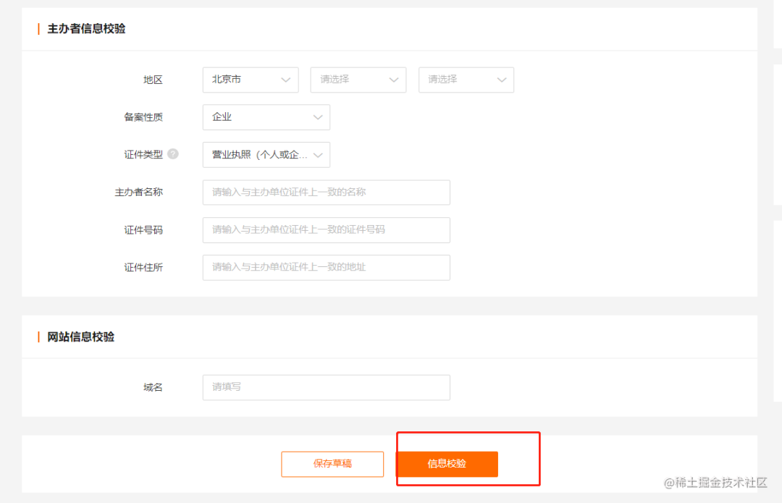The width and height of the screenshot is (782, 503).
Task: Click the chevron on the first 请选择 selector
Action: click(x=394, y=80)
